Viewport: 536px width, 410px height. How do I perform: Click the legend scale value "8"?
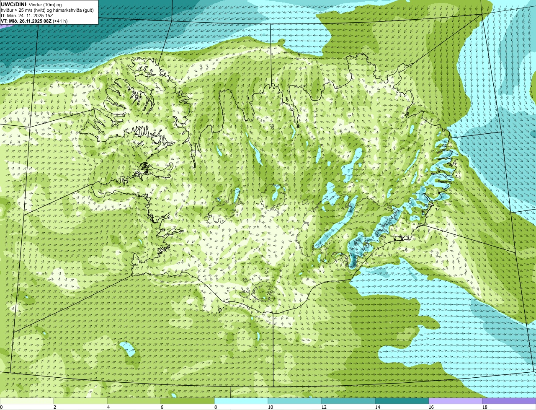pos(216,407)
